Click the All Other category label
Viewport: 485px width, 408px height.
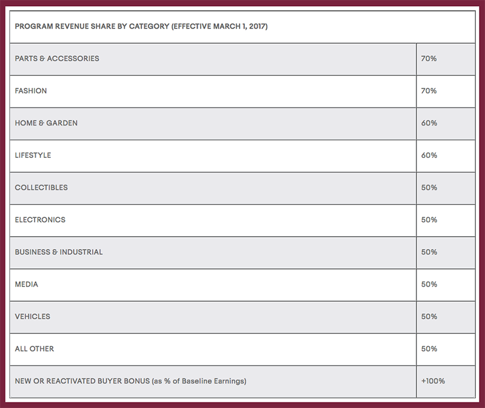point(35,349)
